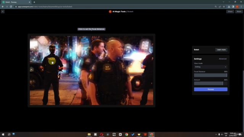Open a new browser tab
Image resolution: width=244 pixels, height=137 pixels.
click(x=34, y=2)
